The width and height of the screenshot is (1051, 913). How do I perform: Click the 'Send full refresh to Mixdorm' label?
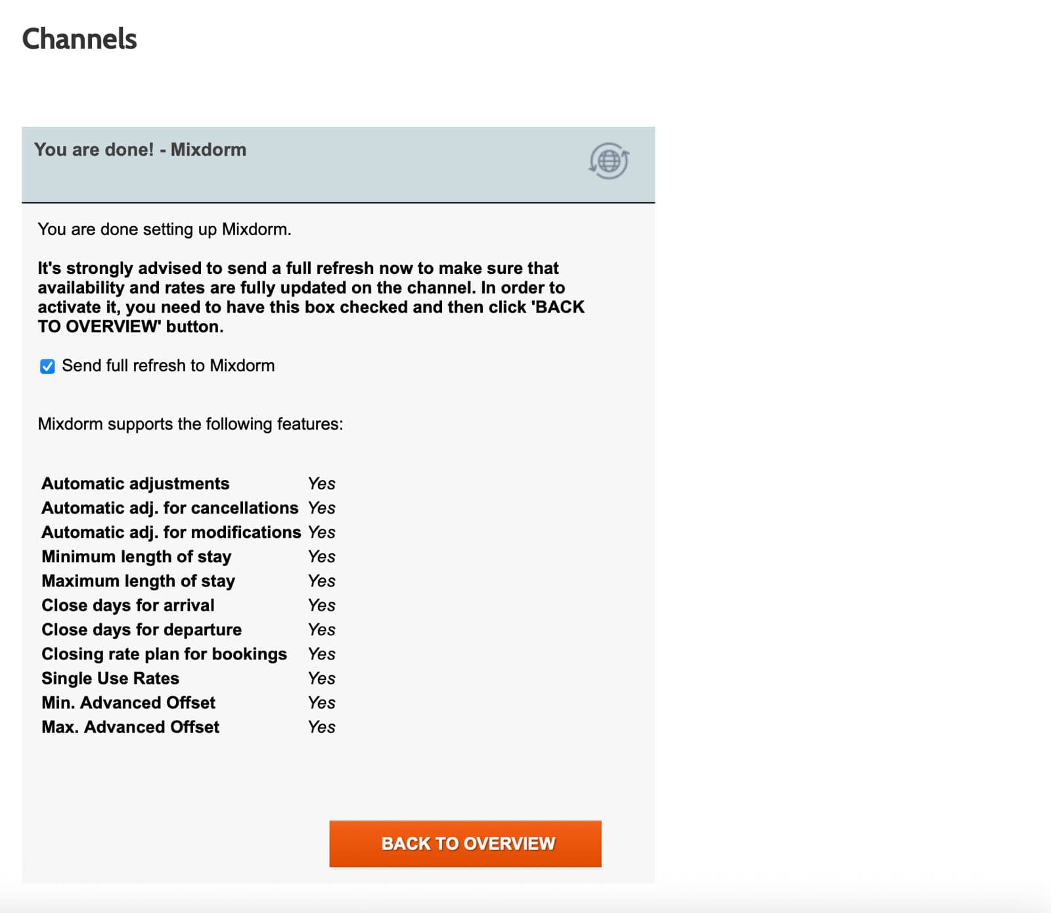[x=168, y=366]
